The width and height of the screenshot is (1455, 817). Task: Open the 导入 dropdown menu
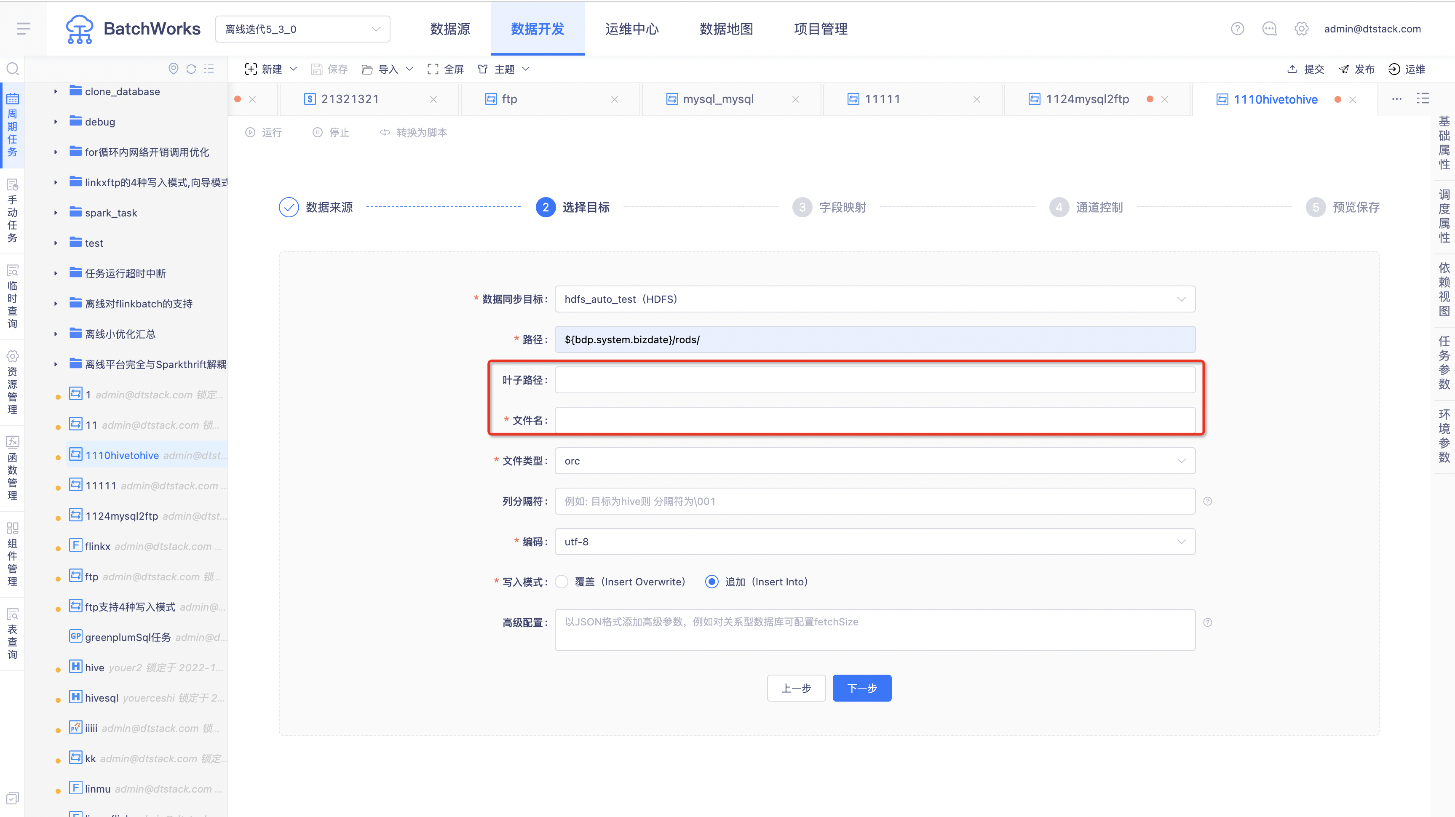(388, 69)
